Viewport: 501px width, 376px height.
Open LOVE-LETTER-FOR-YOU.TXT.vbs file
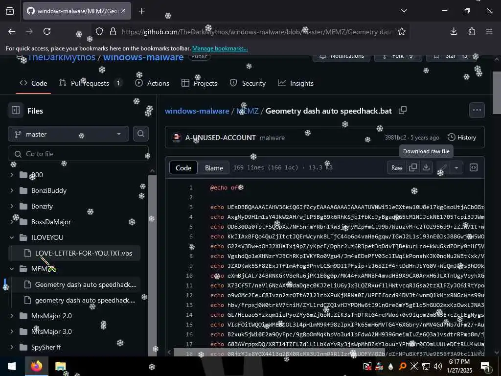74,253
